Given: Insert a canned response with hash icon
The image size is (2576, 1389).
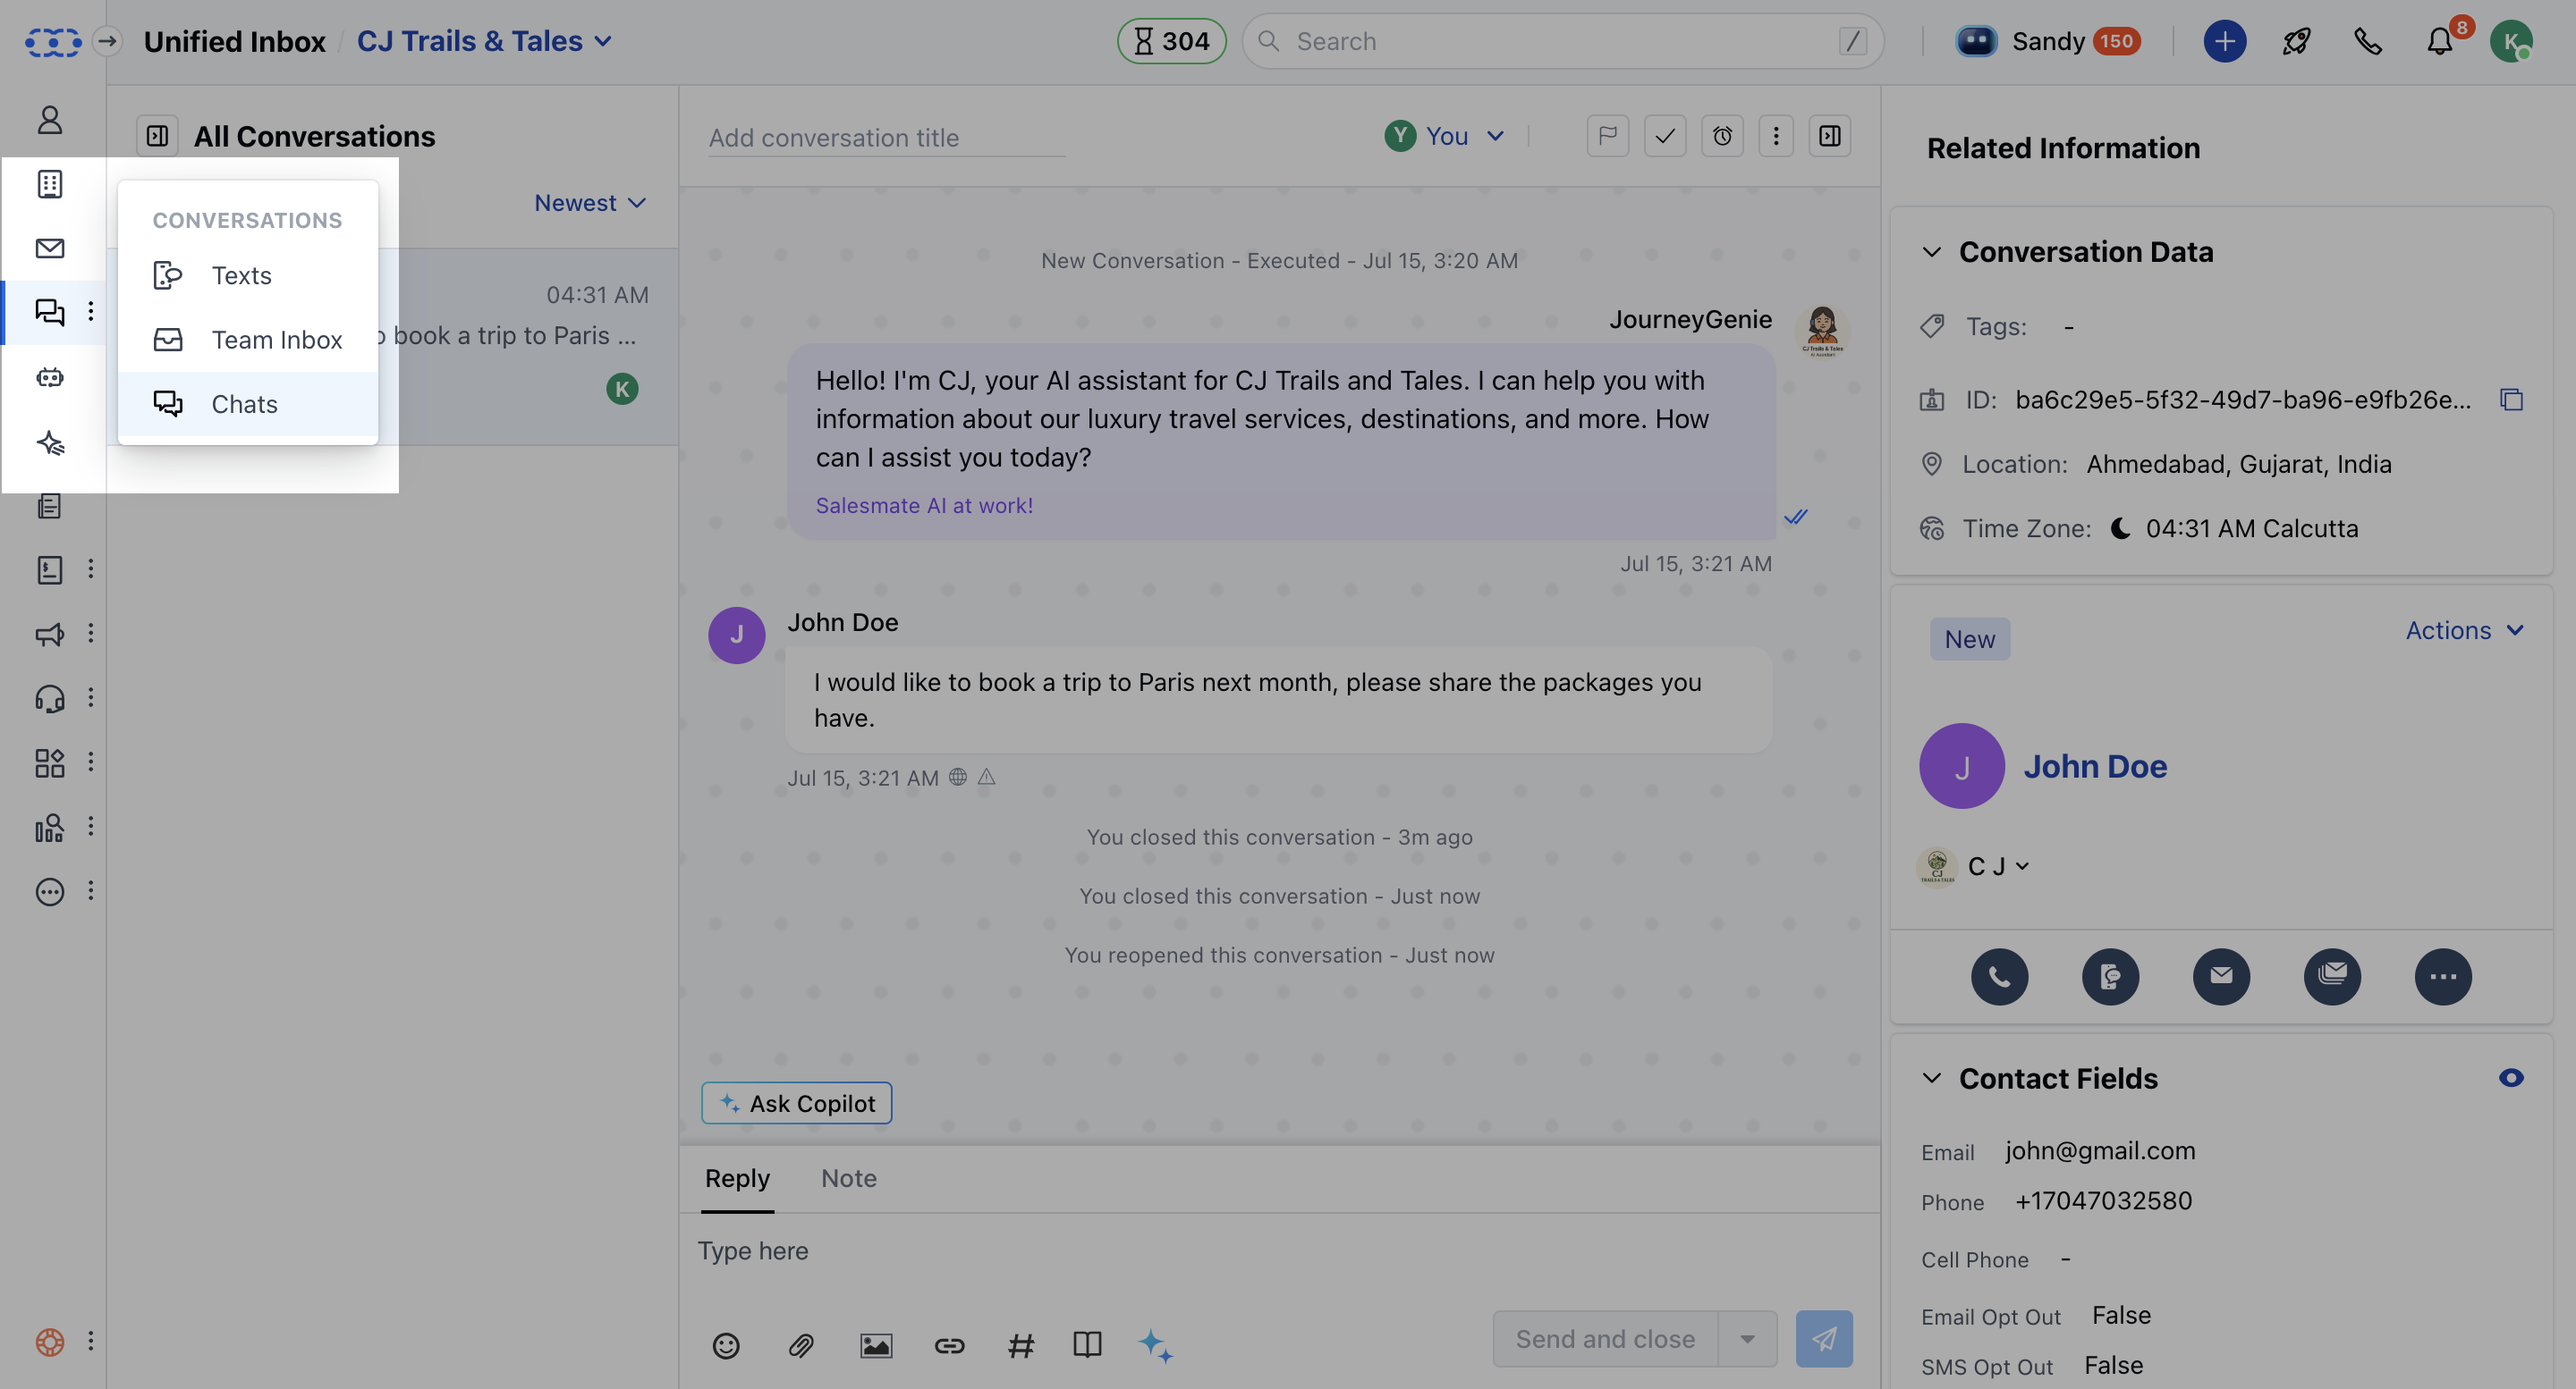Looking at the screenshot, I should point(1020,1345).
